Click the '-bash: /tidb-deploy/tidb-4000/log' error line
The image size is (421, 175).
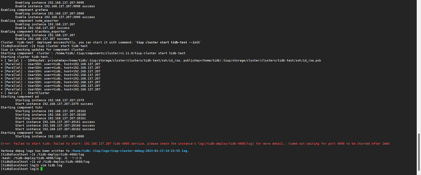tap(41, 158)
